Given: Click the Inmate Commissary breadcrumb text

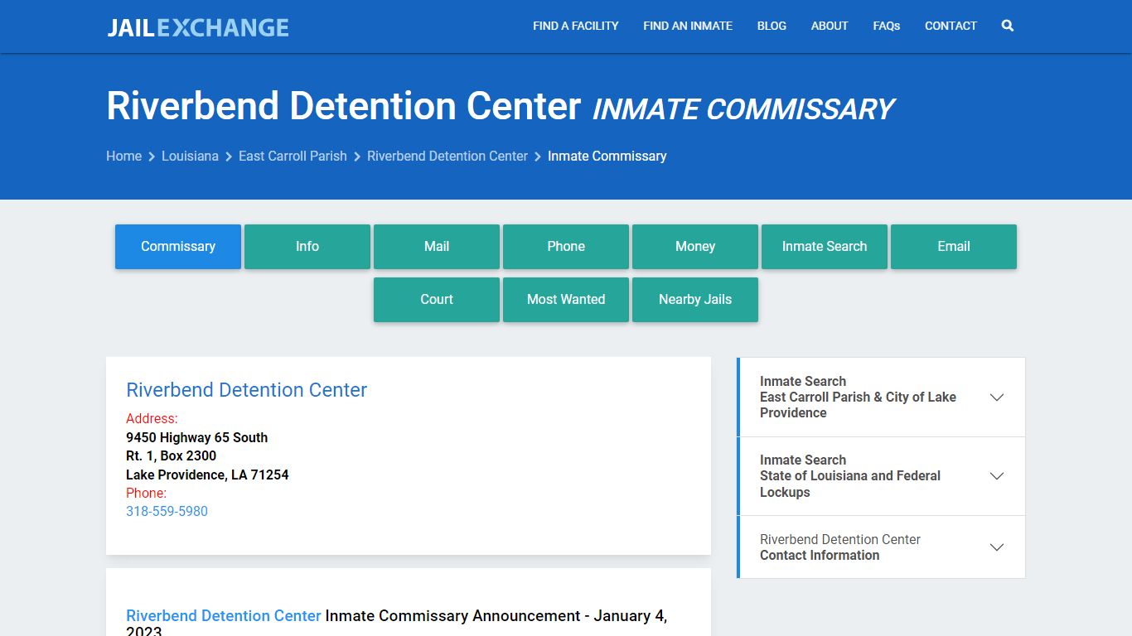Looking at the screenshot, I should tap(607, 156).
